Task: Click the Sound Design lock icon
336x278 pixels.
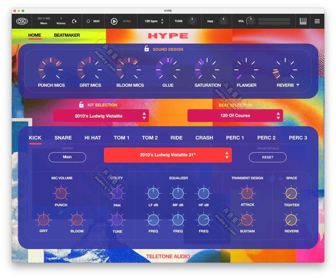Action: pyautogui.click(x=147, y=49)
